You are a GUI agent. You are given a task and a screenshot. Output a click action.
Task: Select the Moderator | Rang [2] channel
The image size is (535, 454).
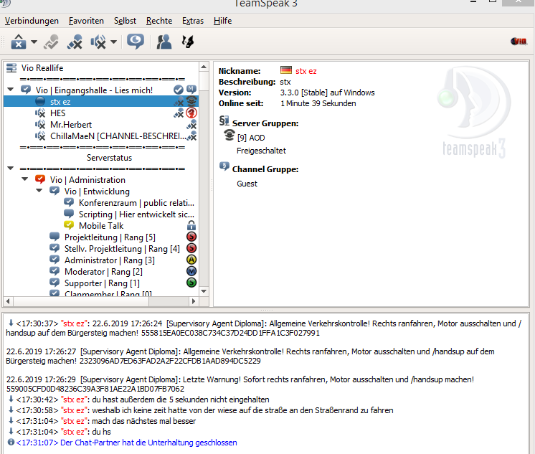103,272
